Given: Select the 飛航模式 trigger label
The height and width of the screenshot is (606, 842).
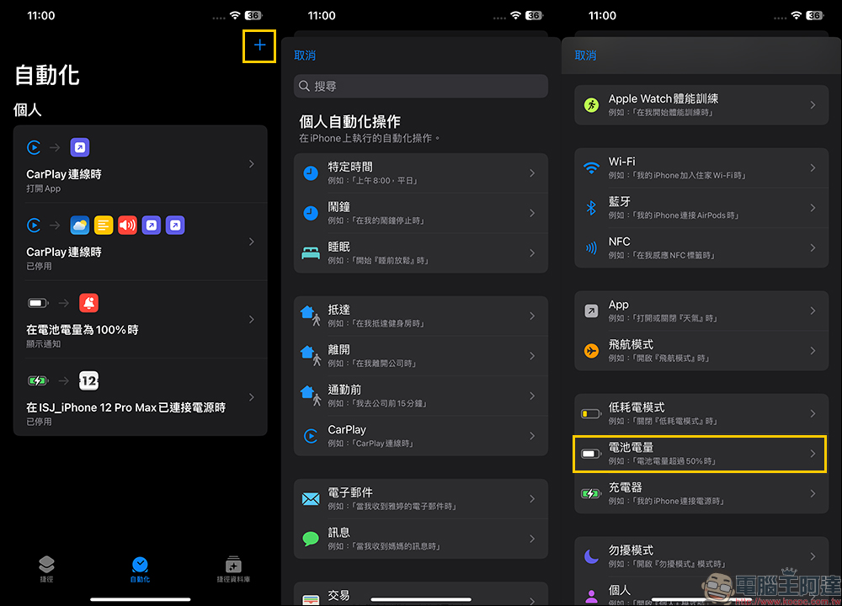Looking at the screenshot, I should click(x=631, y=344).
